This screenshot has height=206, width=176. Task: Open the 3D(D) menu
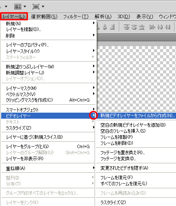[x=124, y=17]
